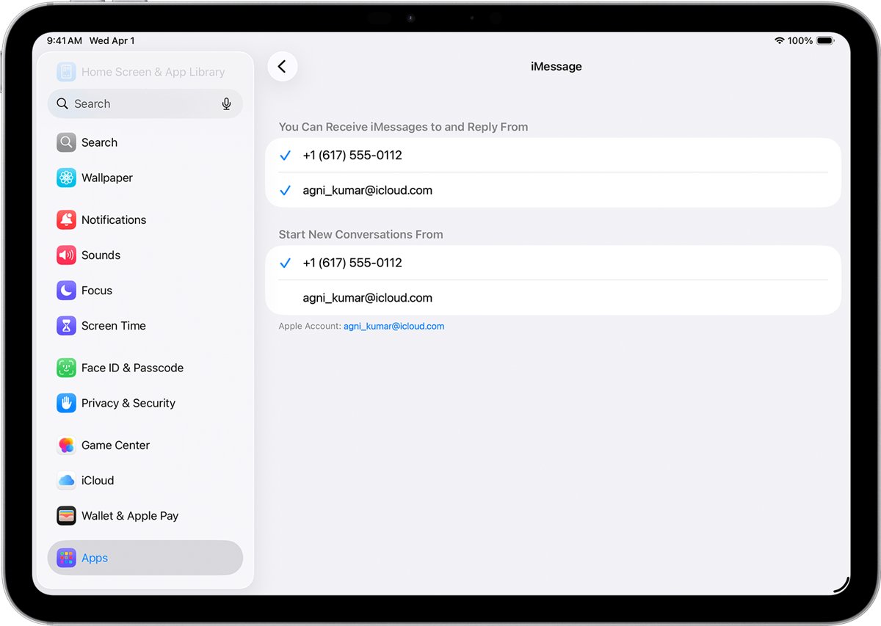The height and width of the screenshot is (626, 881).
Task: Choose agni_kumar@icloud.com for Start New Conversations
Action: [x=553, y=298]
